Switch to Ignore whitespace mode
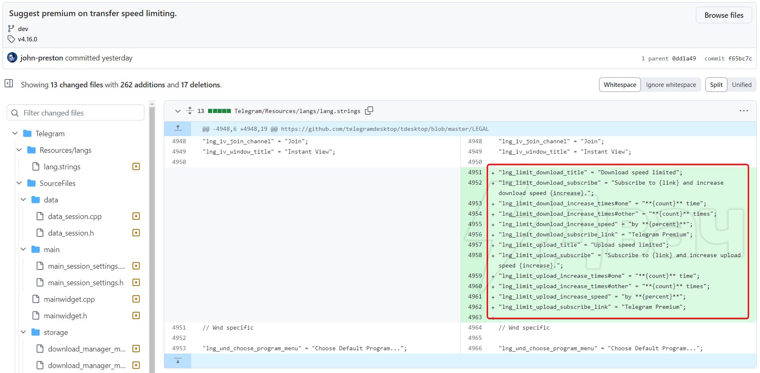 pos(671,85)
